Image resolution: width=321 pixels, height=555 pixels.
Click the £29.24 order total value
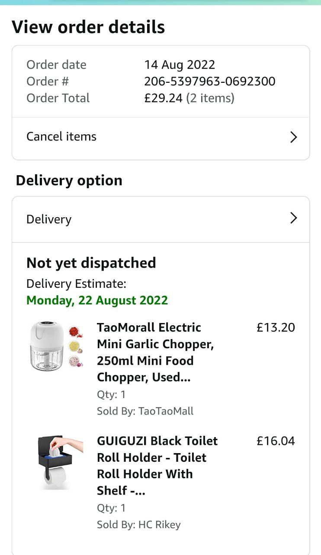(164, 98)
